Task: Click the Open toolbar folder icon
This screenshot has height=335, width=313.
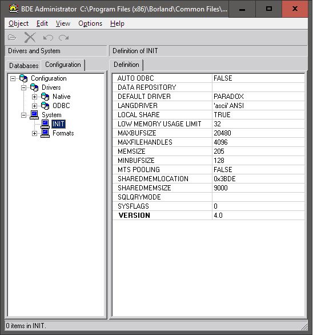Action: (x=12, y=38)
